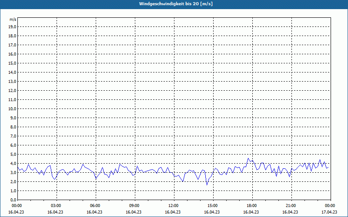Click the wind speed peak near 18:00
Screen dimensions: 348x217
click(x=248, y=158)
